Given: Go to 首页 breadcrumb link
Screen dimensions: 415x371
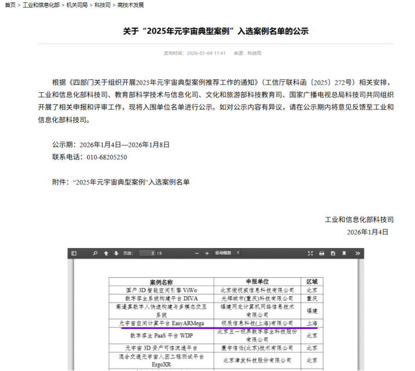Looking at the screenshot, I should tap(9, 5).
